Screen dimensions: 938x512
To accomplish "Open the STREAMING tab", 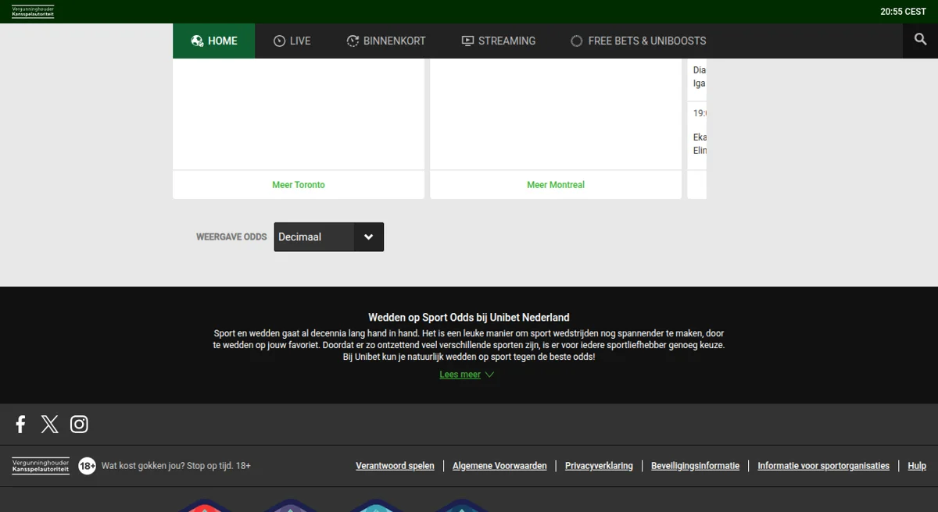I will coord(499,41).
